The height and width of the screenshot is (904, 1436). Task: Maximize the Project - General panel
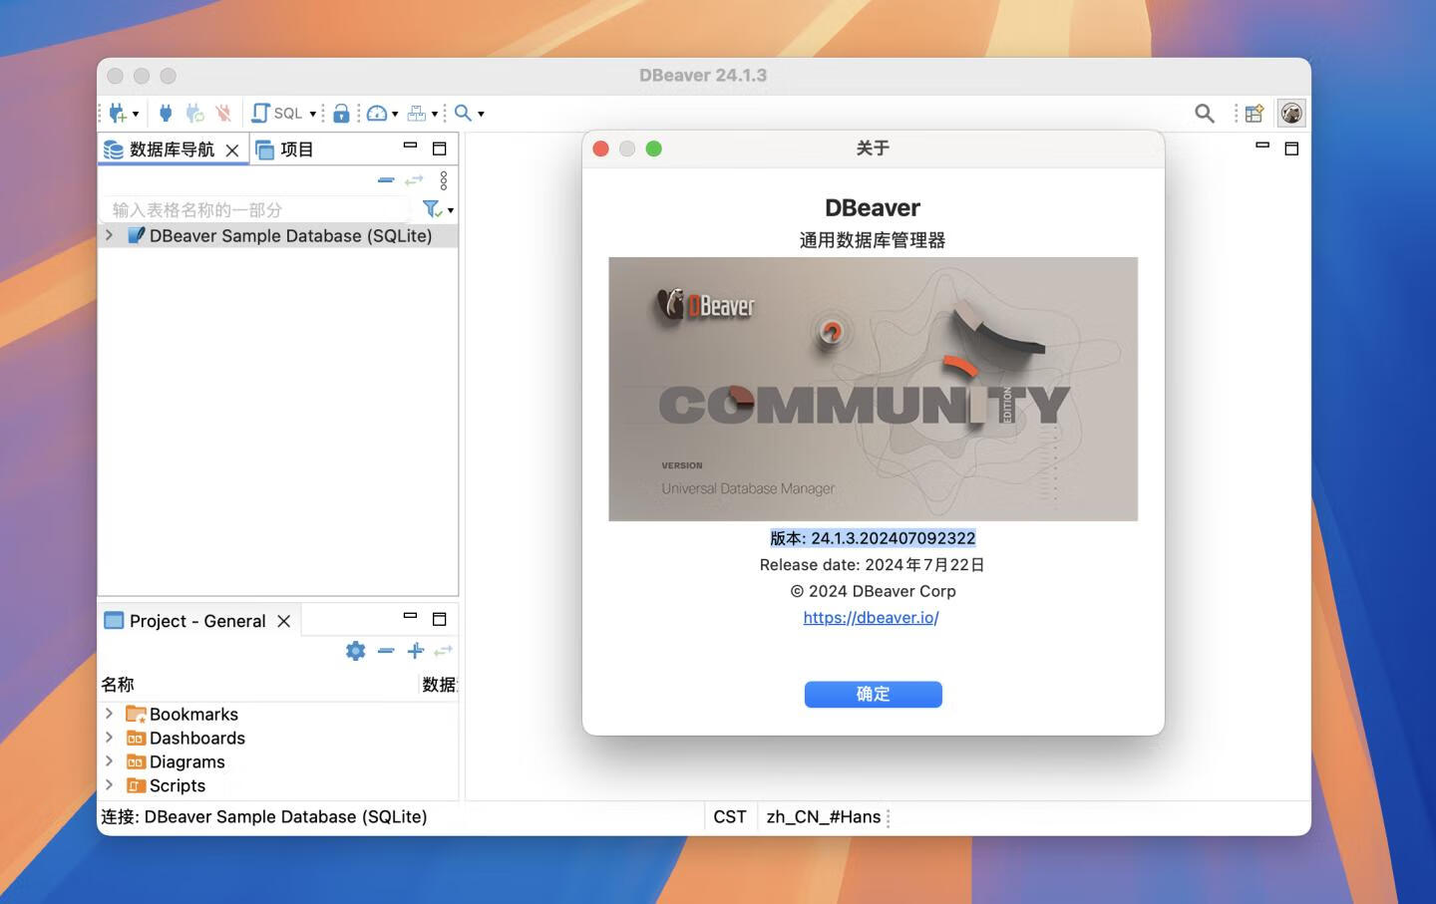(439, 619)
